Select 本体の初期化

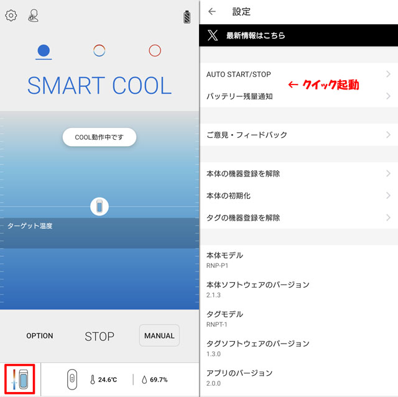click(298, 196)
